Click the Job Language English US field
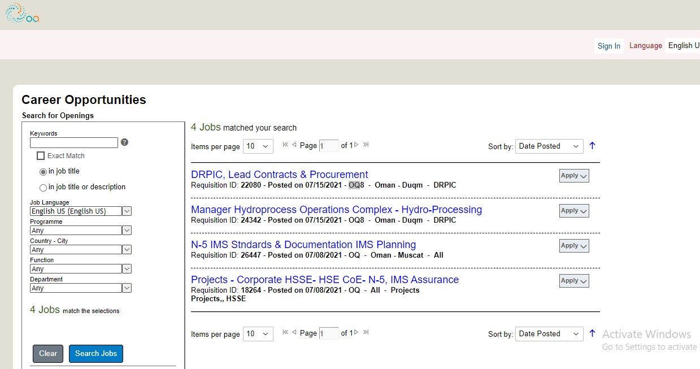This screenshot has width=700, height=369. [x=76, y=211]
